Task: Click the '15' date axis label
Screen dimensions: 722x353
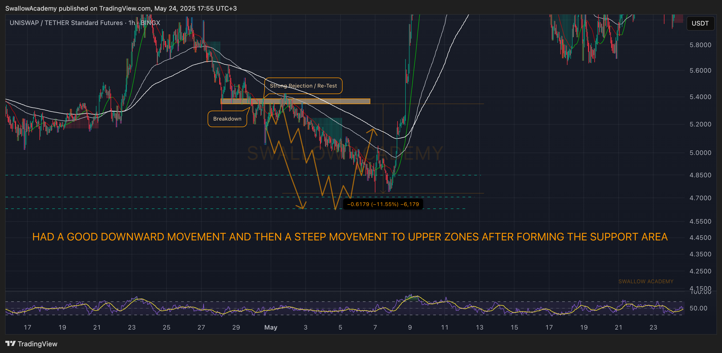Action: point(514,327)
